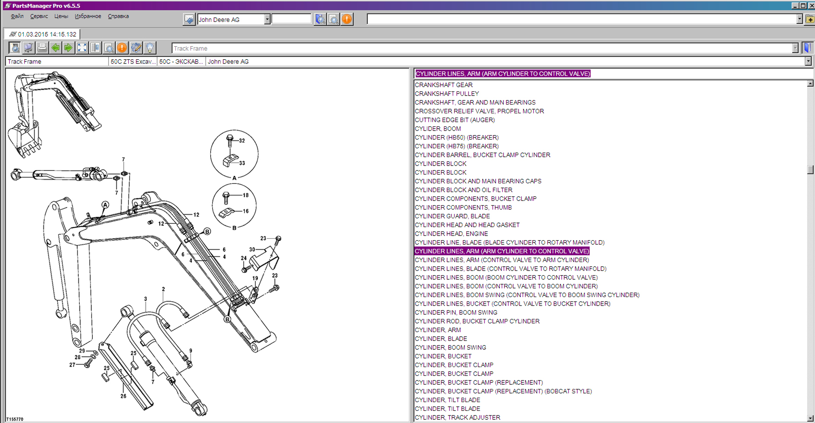Click the yellow plus icon at top right
The height and width of the screenshot is (423, 815).
coord(810,20)
